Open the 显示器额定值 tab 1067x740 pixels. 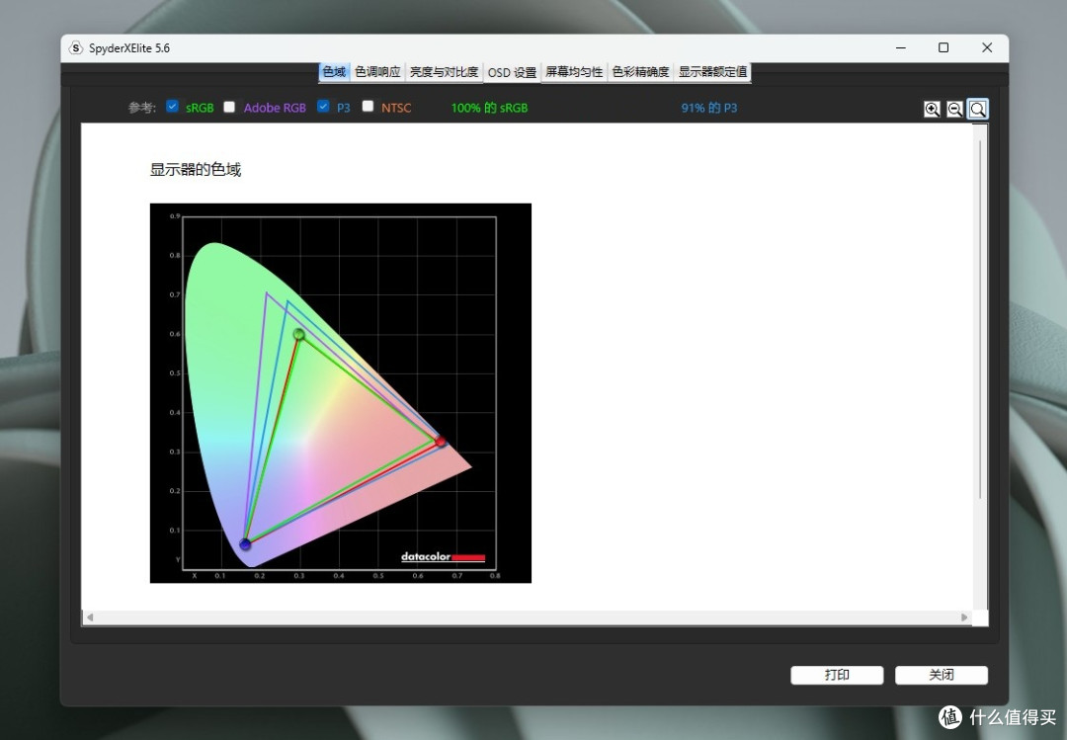[x=712, y=72]
